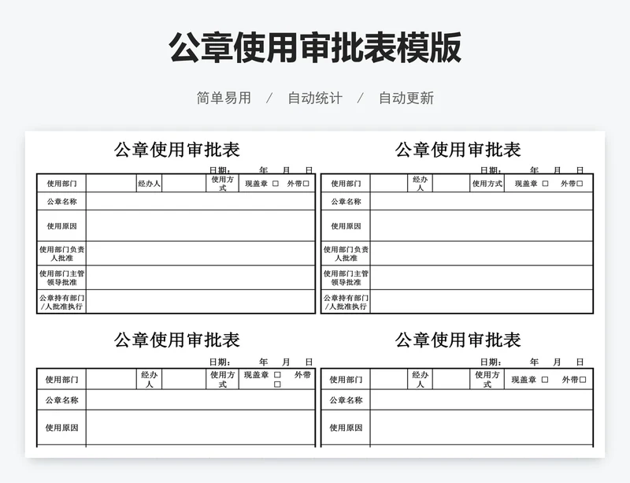Click 使用部门主管领导批准 label in top-right form
Viewport: 630px width, 483px height.
(x=346, y=277)
